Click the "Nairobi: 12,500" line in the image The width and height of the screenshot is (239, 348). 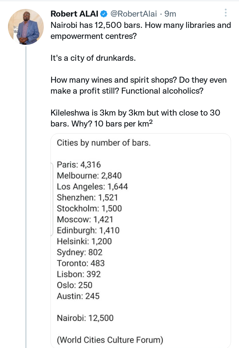[x=85, y=318]
